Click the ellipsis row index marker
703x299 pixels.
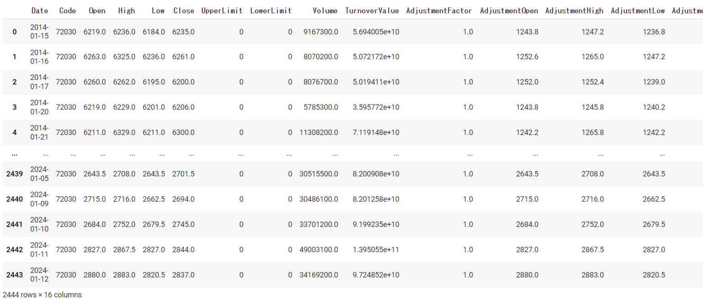(x=14, y=154)
